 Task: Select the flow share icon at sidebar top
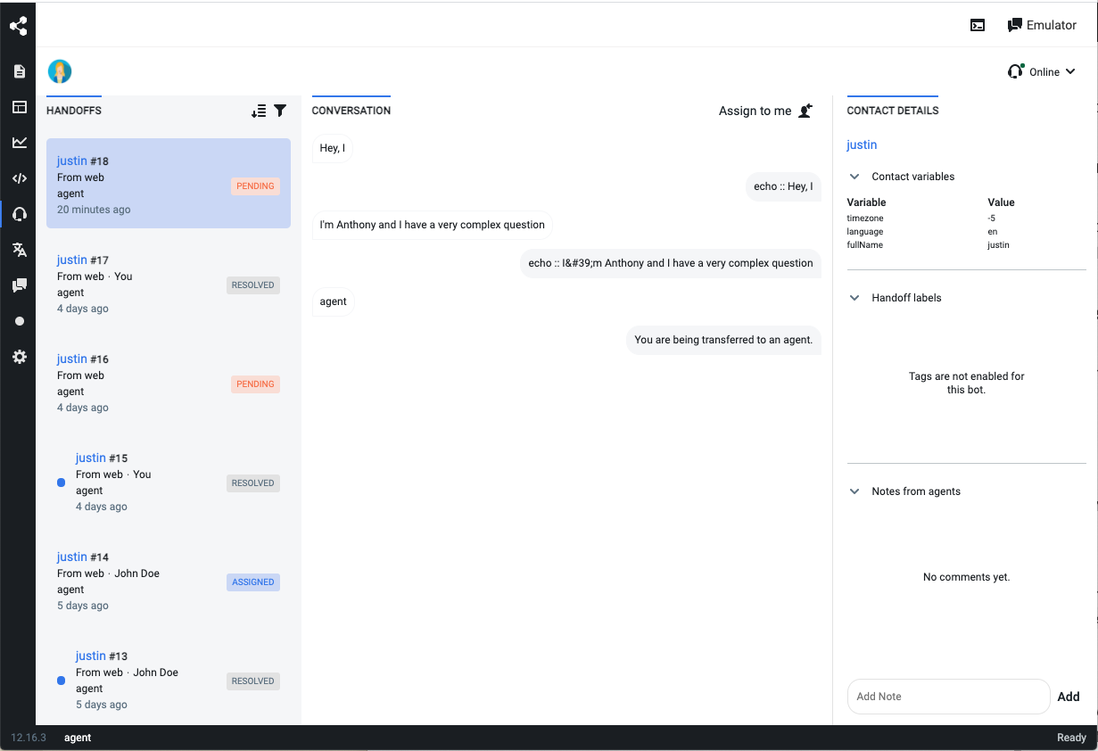tap(20, 25)
